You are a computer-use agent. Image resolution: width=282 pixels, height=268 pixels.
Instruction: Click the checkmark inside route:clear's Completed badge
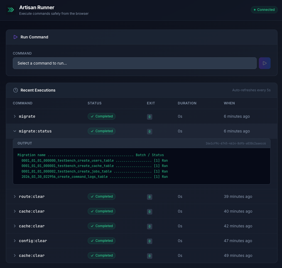click(92, 196)
